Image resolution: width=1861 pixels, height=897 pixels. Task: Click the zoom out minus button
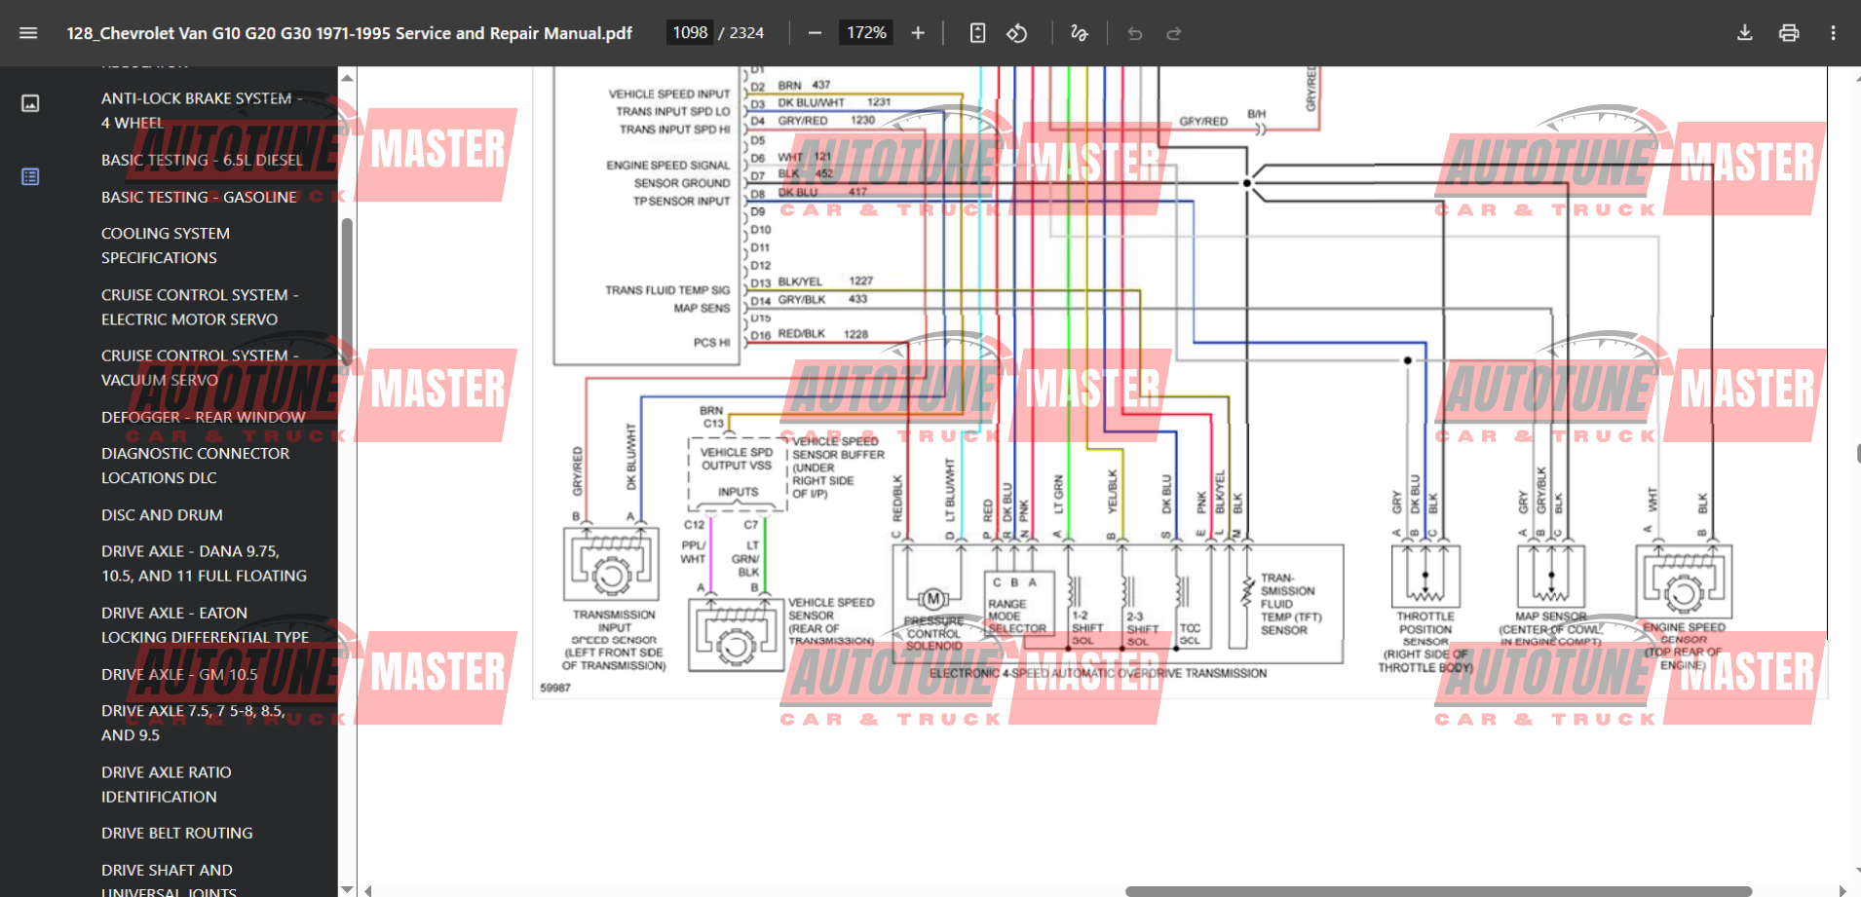(815, 33)
